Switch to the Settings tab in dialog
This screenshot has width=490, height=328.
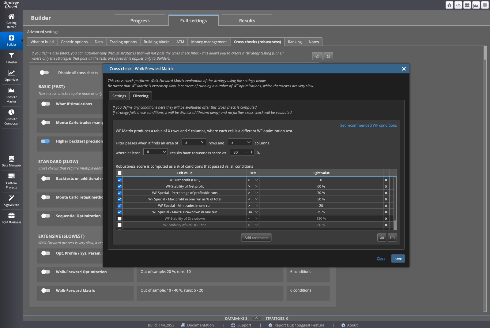click(x=119, y=96)
